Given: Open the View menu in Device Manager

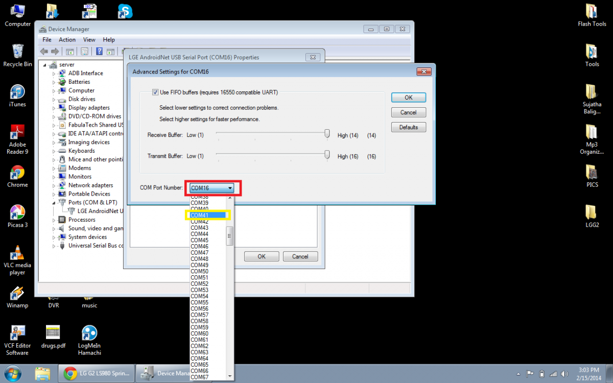Looking at the screenshot, I should pyautogui.click(x=89, y=40).
